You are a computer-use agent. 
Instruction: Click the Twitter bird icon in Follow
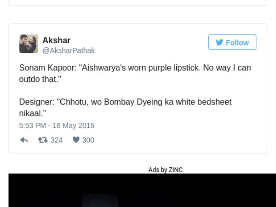point(219,42)
